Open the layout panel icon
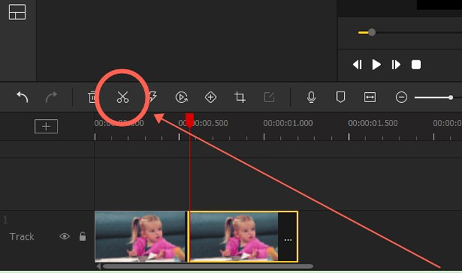The image size is (462, 273). 17,12
